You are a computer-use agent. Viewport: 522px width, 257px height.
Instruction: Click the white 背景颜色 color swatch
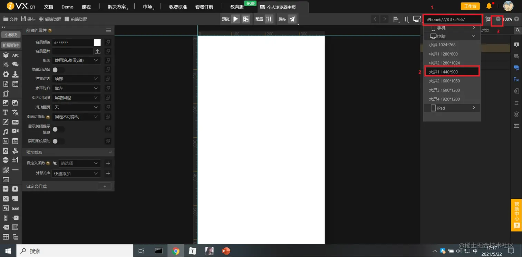[97, 42]
